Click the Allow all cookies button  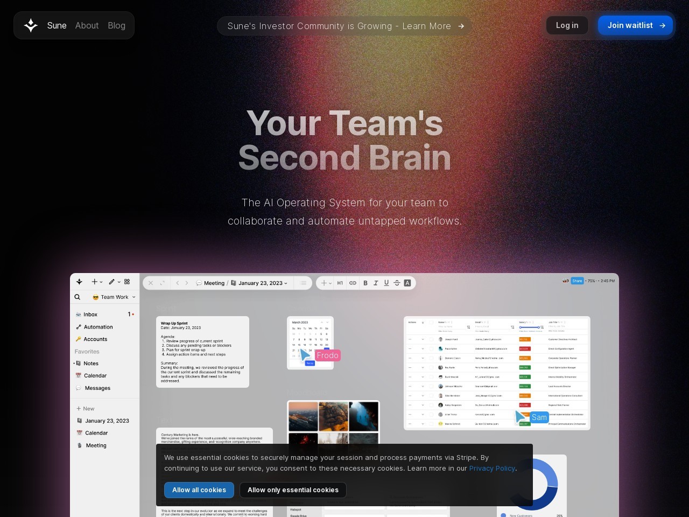coord(199,490)
